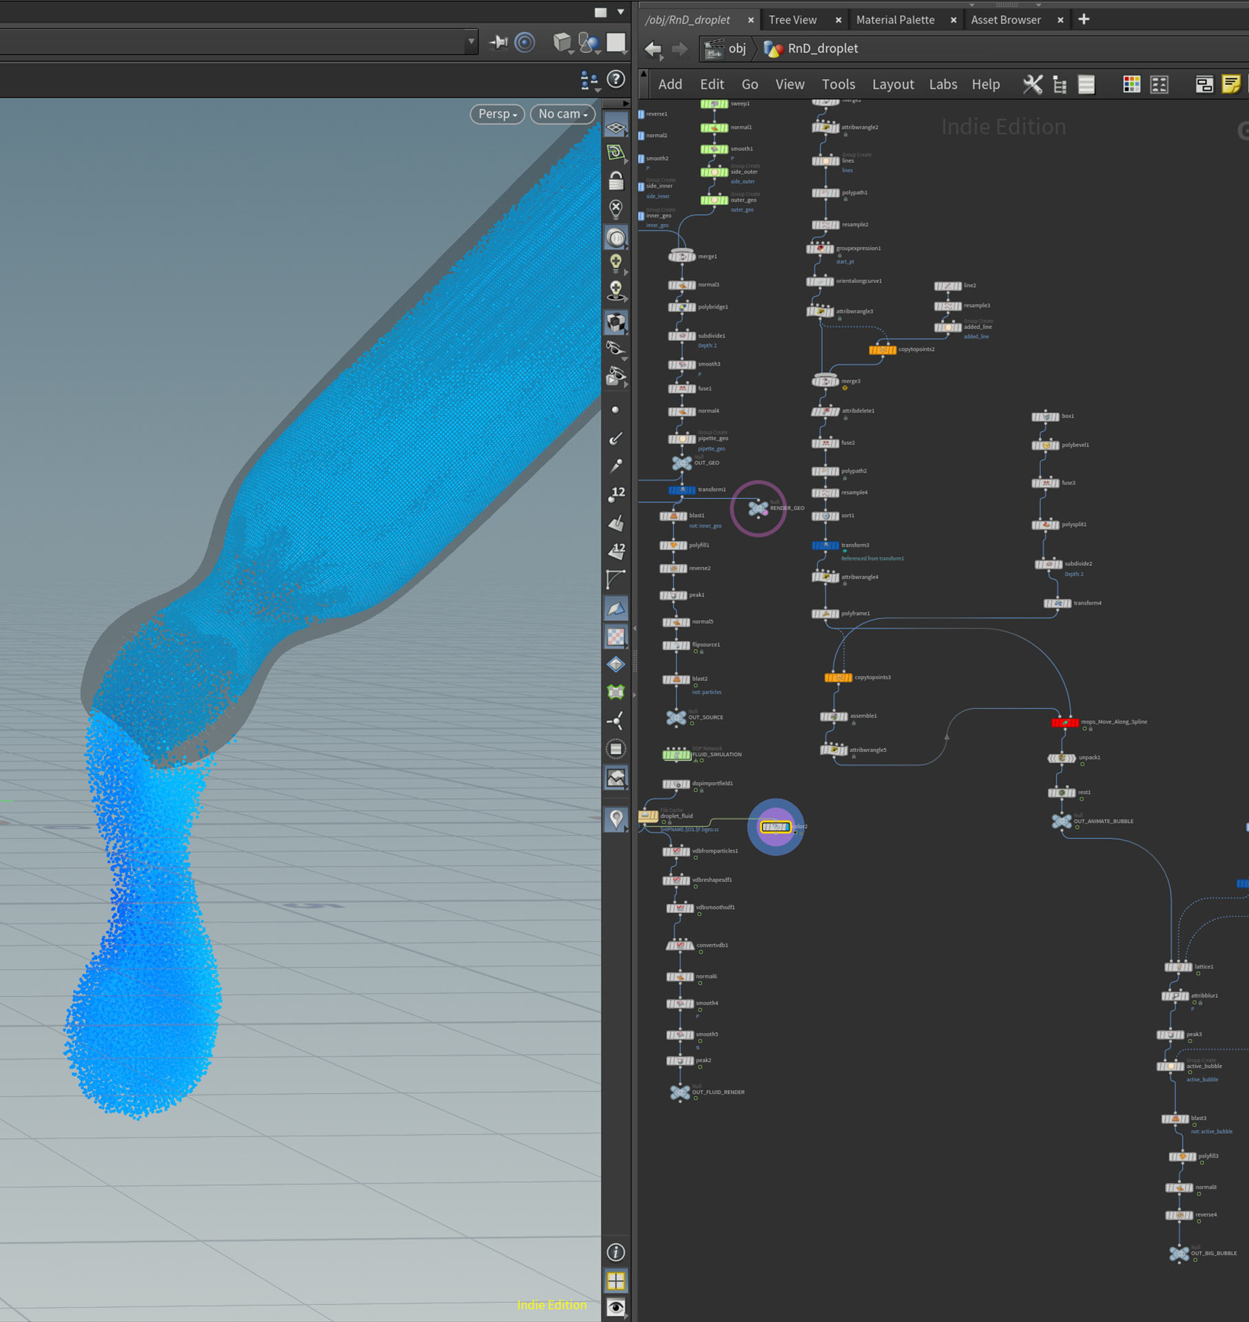This screenshot has height=1322, width=1249.
Task: Expand the viewport path combo box arrow
Action: tap(471, 42)
